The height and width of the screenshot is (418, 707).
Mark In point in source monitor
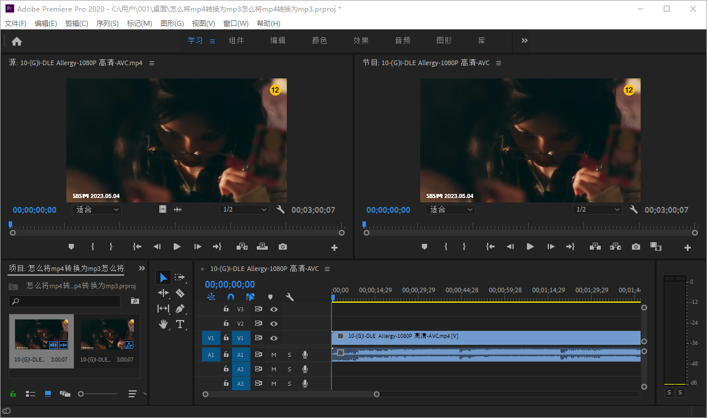pos(92,247)
